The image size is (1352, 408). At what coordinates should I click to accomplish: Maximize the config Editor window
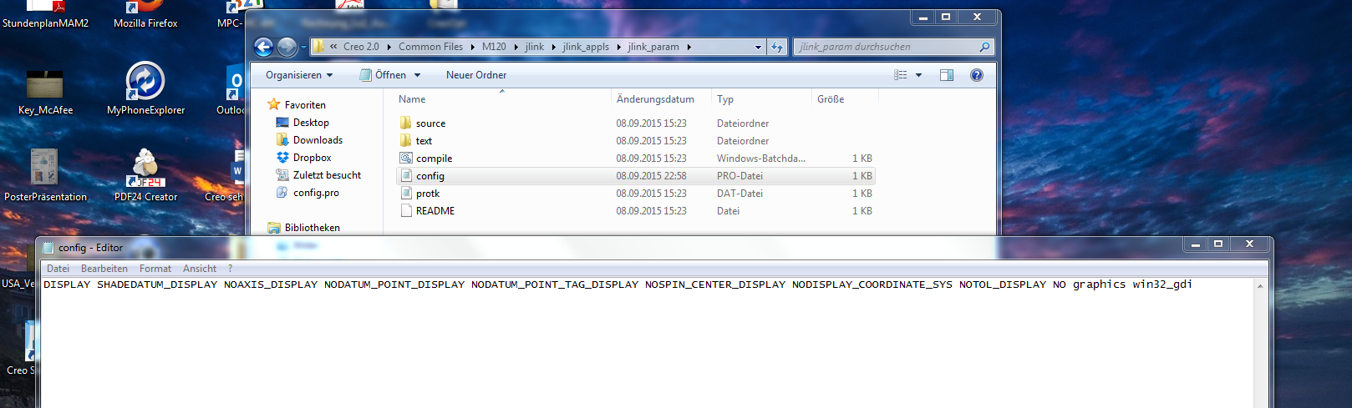point(1218,244)
